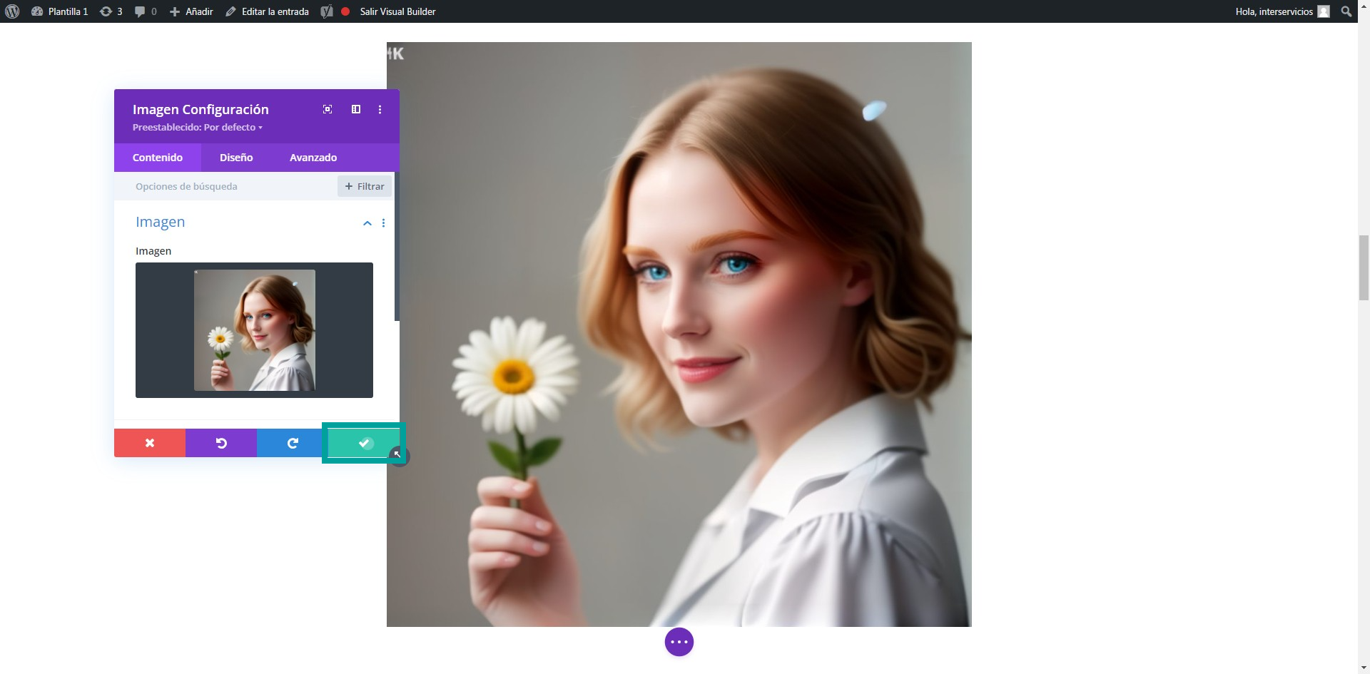Viewport: 1370px width, 674px height.
Task: Open the modal header three-dot options menu
Action: [x=380, y=109]
